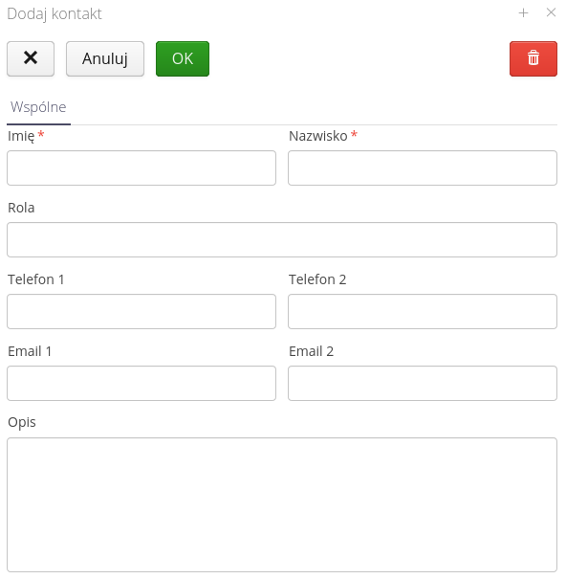Focus the Imię input field

(141, 168)
